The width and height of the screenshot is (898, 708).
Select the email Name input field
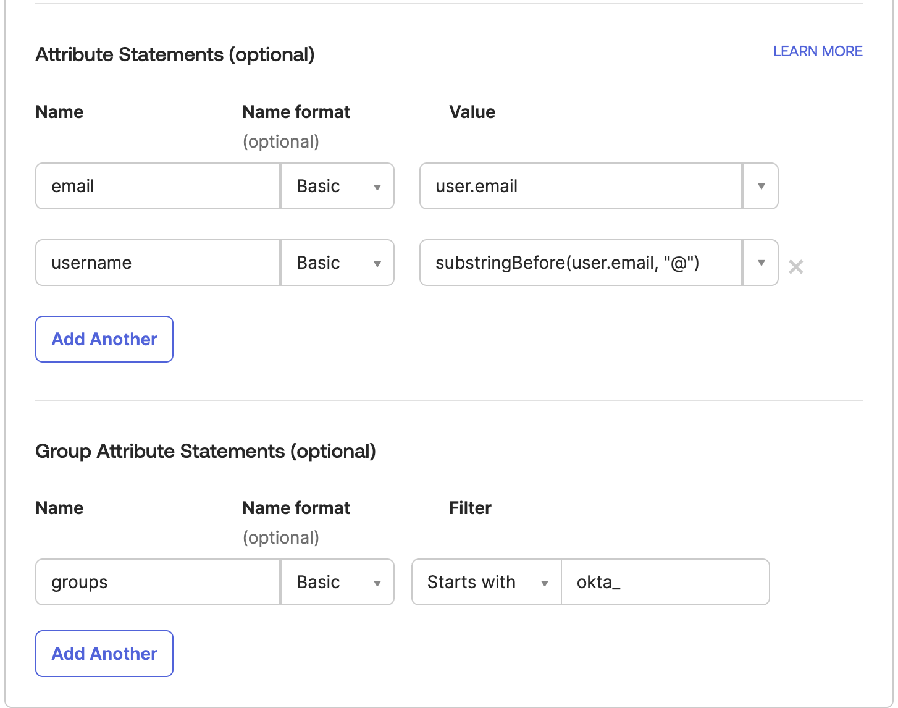pyautogui.click(x=157, y=186)
